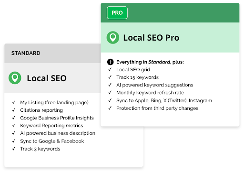
Task: Click checkmark beside Track 15 keywords
Action: click(x=110, y=77)
